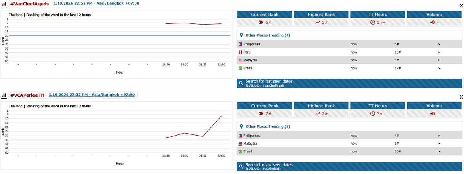Click location pin icon in Other Places Trending (4)
464x174 pixels.
pyautogui.click(x=241, y=35)
